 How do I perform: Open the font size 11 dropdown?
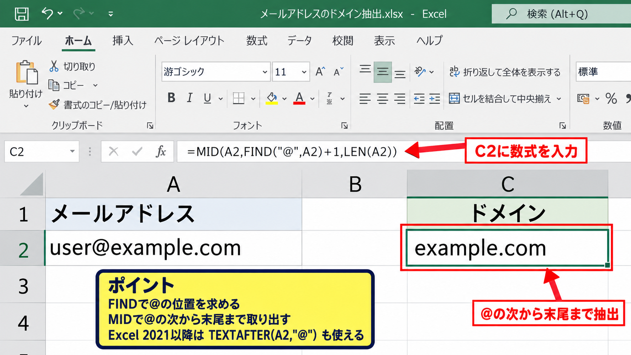pyautogui.click(x=304, y=72)
